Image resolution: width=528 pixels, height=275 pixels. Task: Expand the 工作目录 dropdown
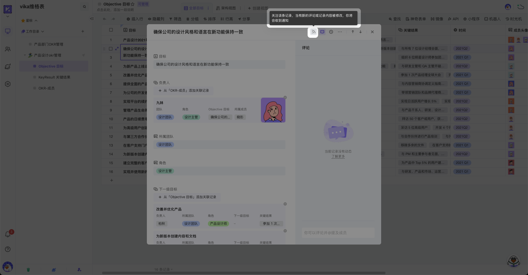43,32
